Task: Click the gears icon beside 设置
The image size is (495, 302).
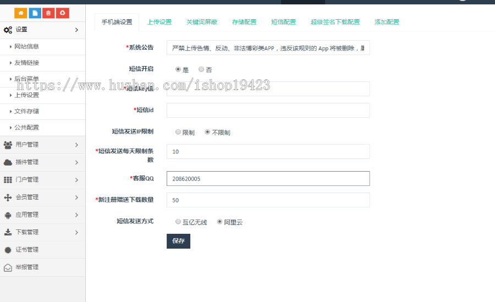Action: pos(8,30)
